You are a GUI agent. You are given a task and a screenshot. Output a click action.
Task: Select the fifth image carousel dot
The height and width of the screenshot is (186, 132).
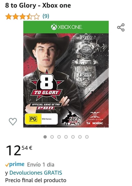point(73,137)
